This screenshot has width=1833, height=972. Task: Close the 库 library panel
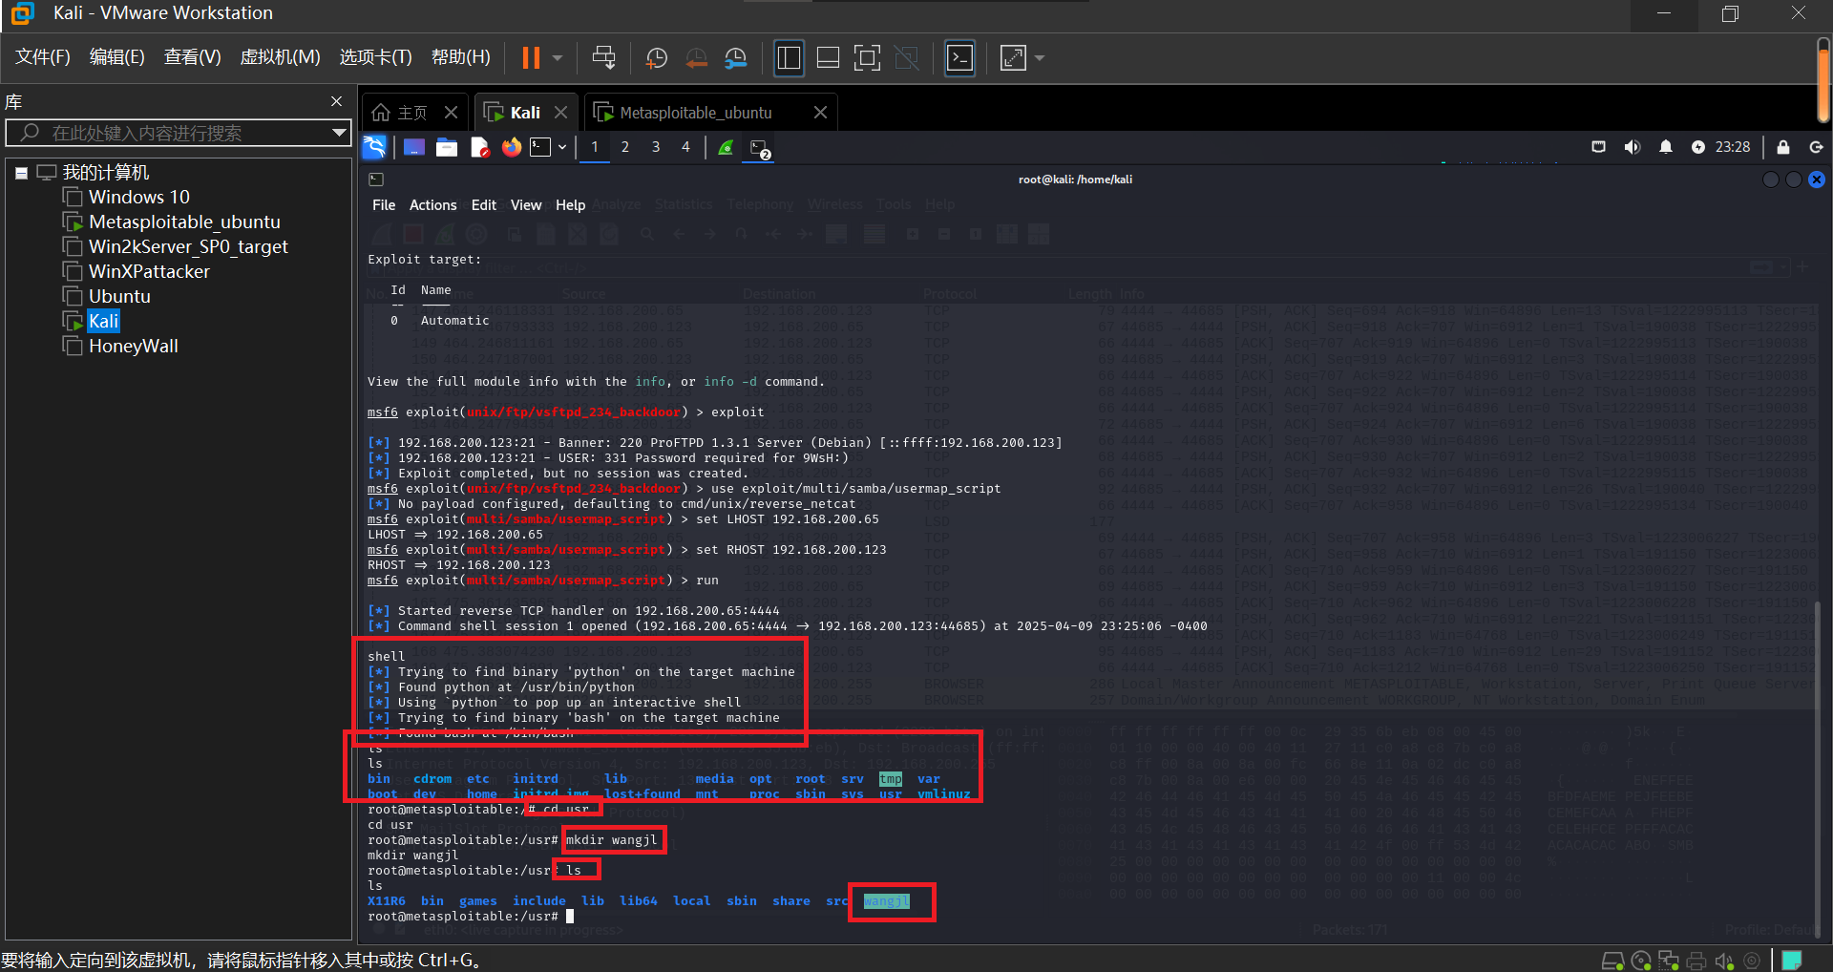pyautogui.click(x=336, y=101)
